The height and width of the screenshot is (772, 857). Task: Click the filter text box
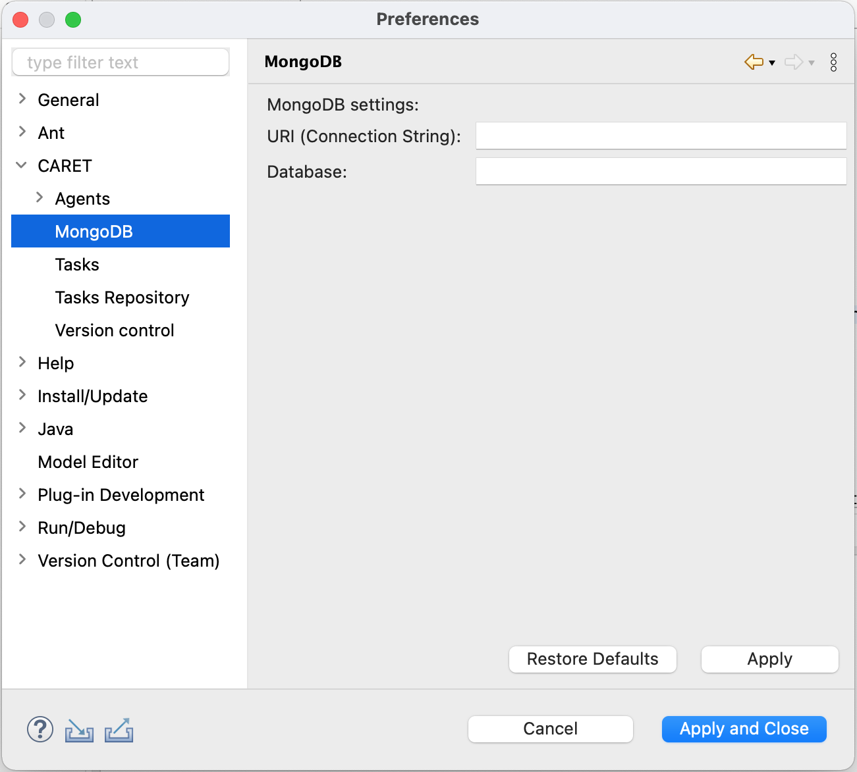pyautogui.click(x=121, y=62)
